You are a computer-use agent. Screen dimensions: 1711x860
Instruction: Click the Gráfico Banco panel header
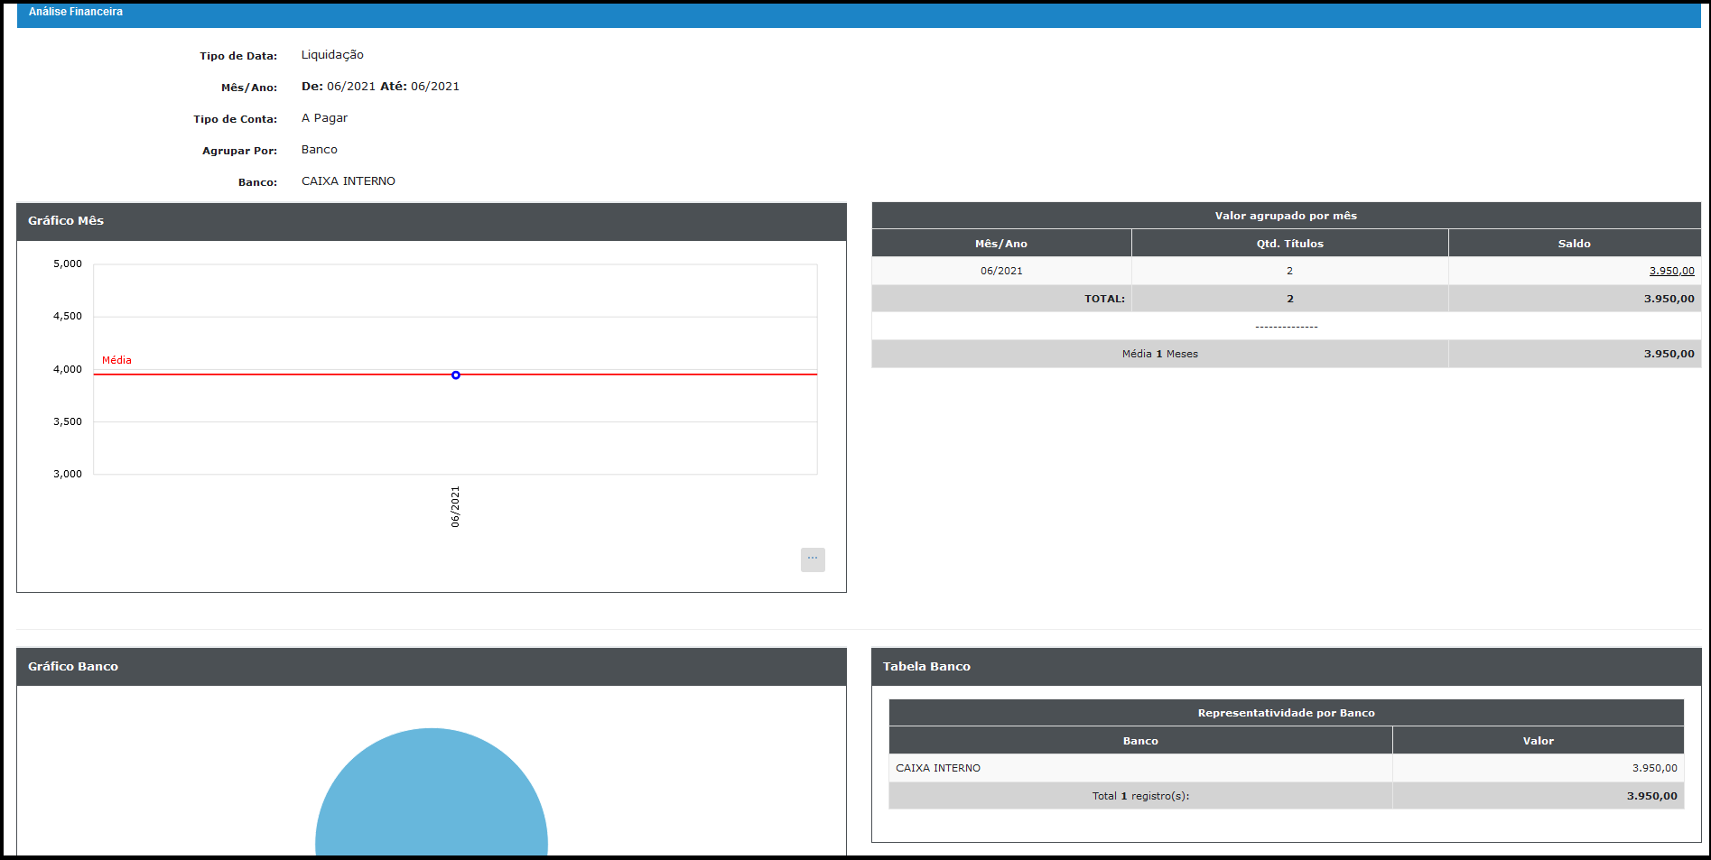(432, 667)
